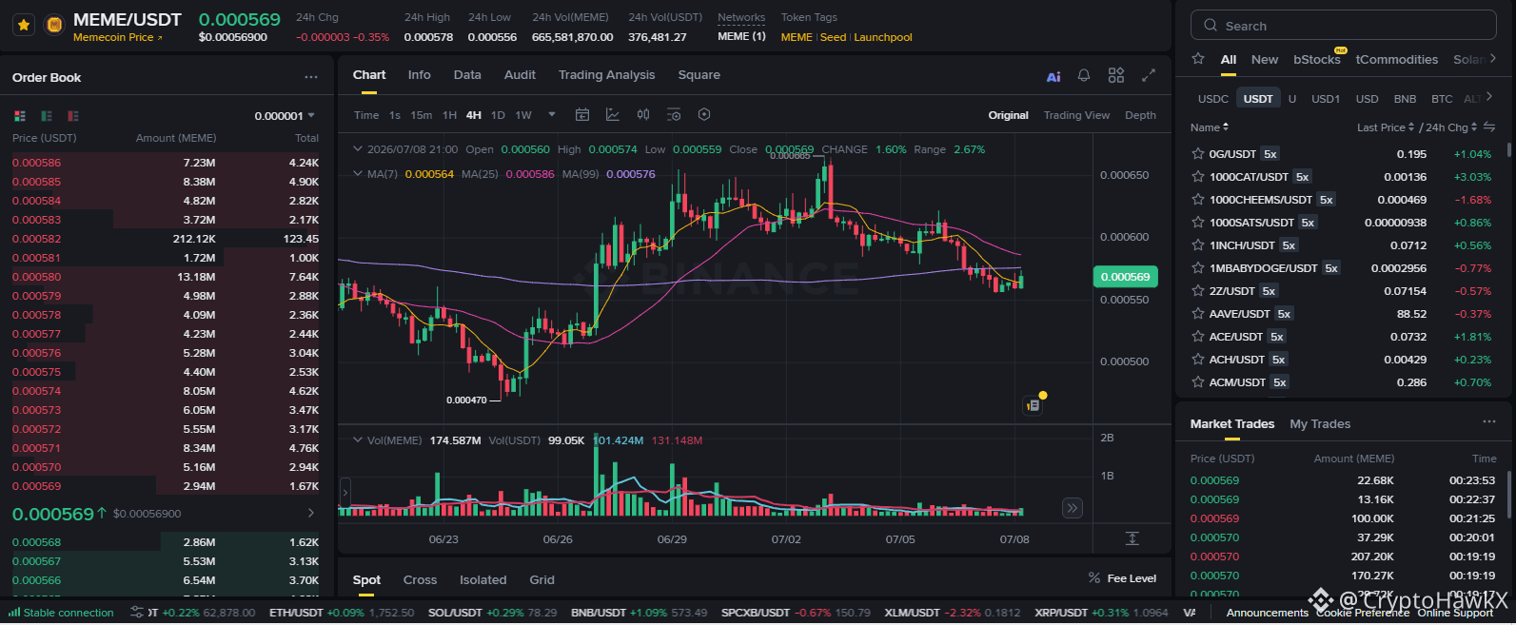
Task: Favorite the 0G/USDT pair
Action: [x=1198, y=154]
